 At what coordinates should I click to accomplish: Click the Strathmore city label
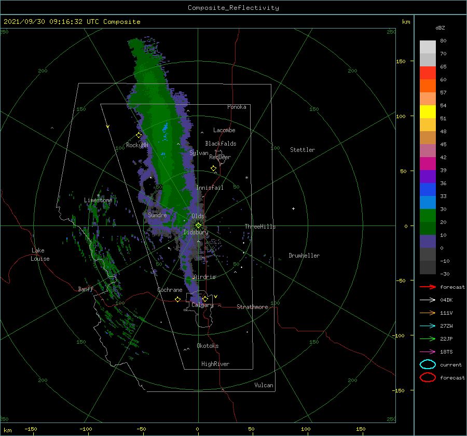point(252,307)
